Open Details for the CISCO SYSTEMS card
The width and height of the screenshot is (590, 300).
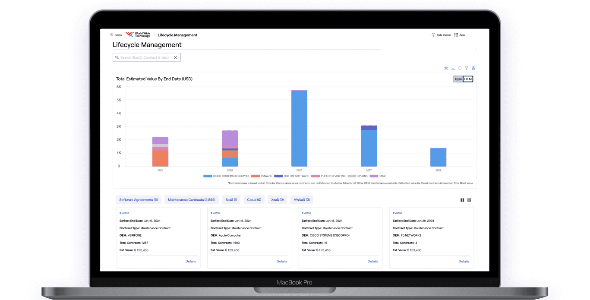point(373,261)
